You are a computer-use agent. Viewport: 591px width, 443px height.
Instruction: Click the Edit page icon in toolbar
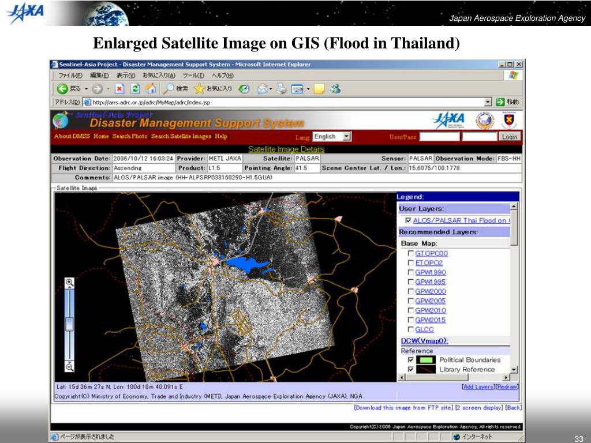[297, 89]
